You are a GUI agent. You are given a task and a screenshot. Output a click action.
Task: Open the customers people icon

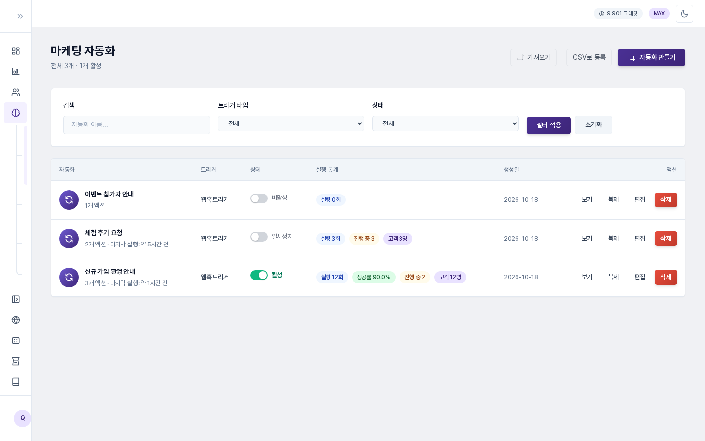tap(16, 92)
